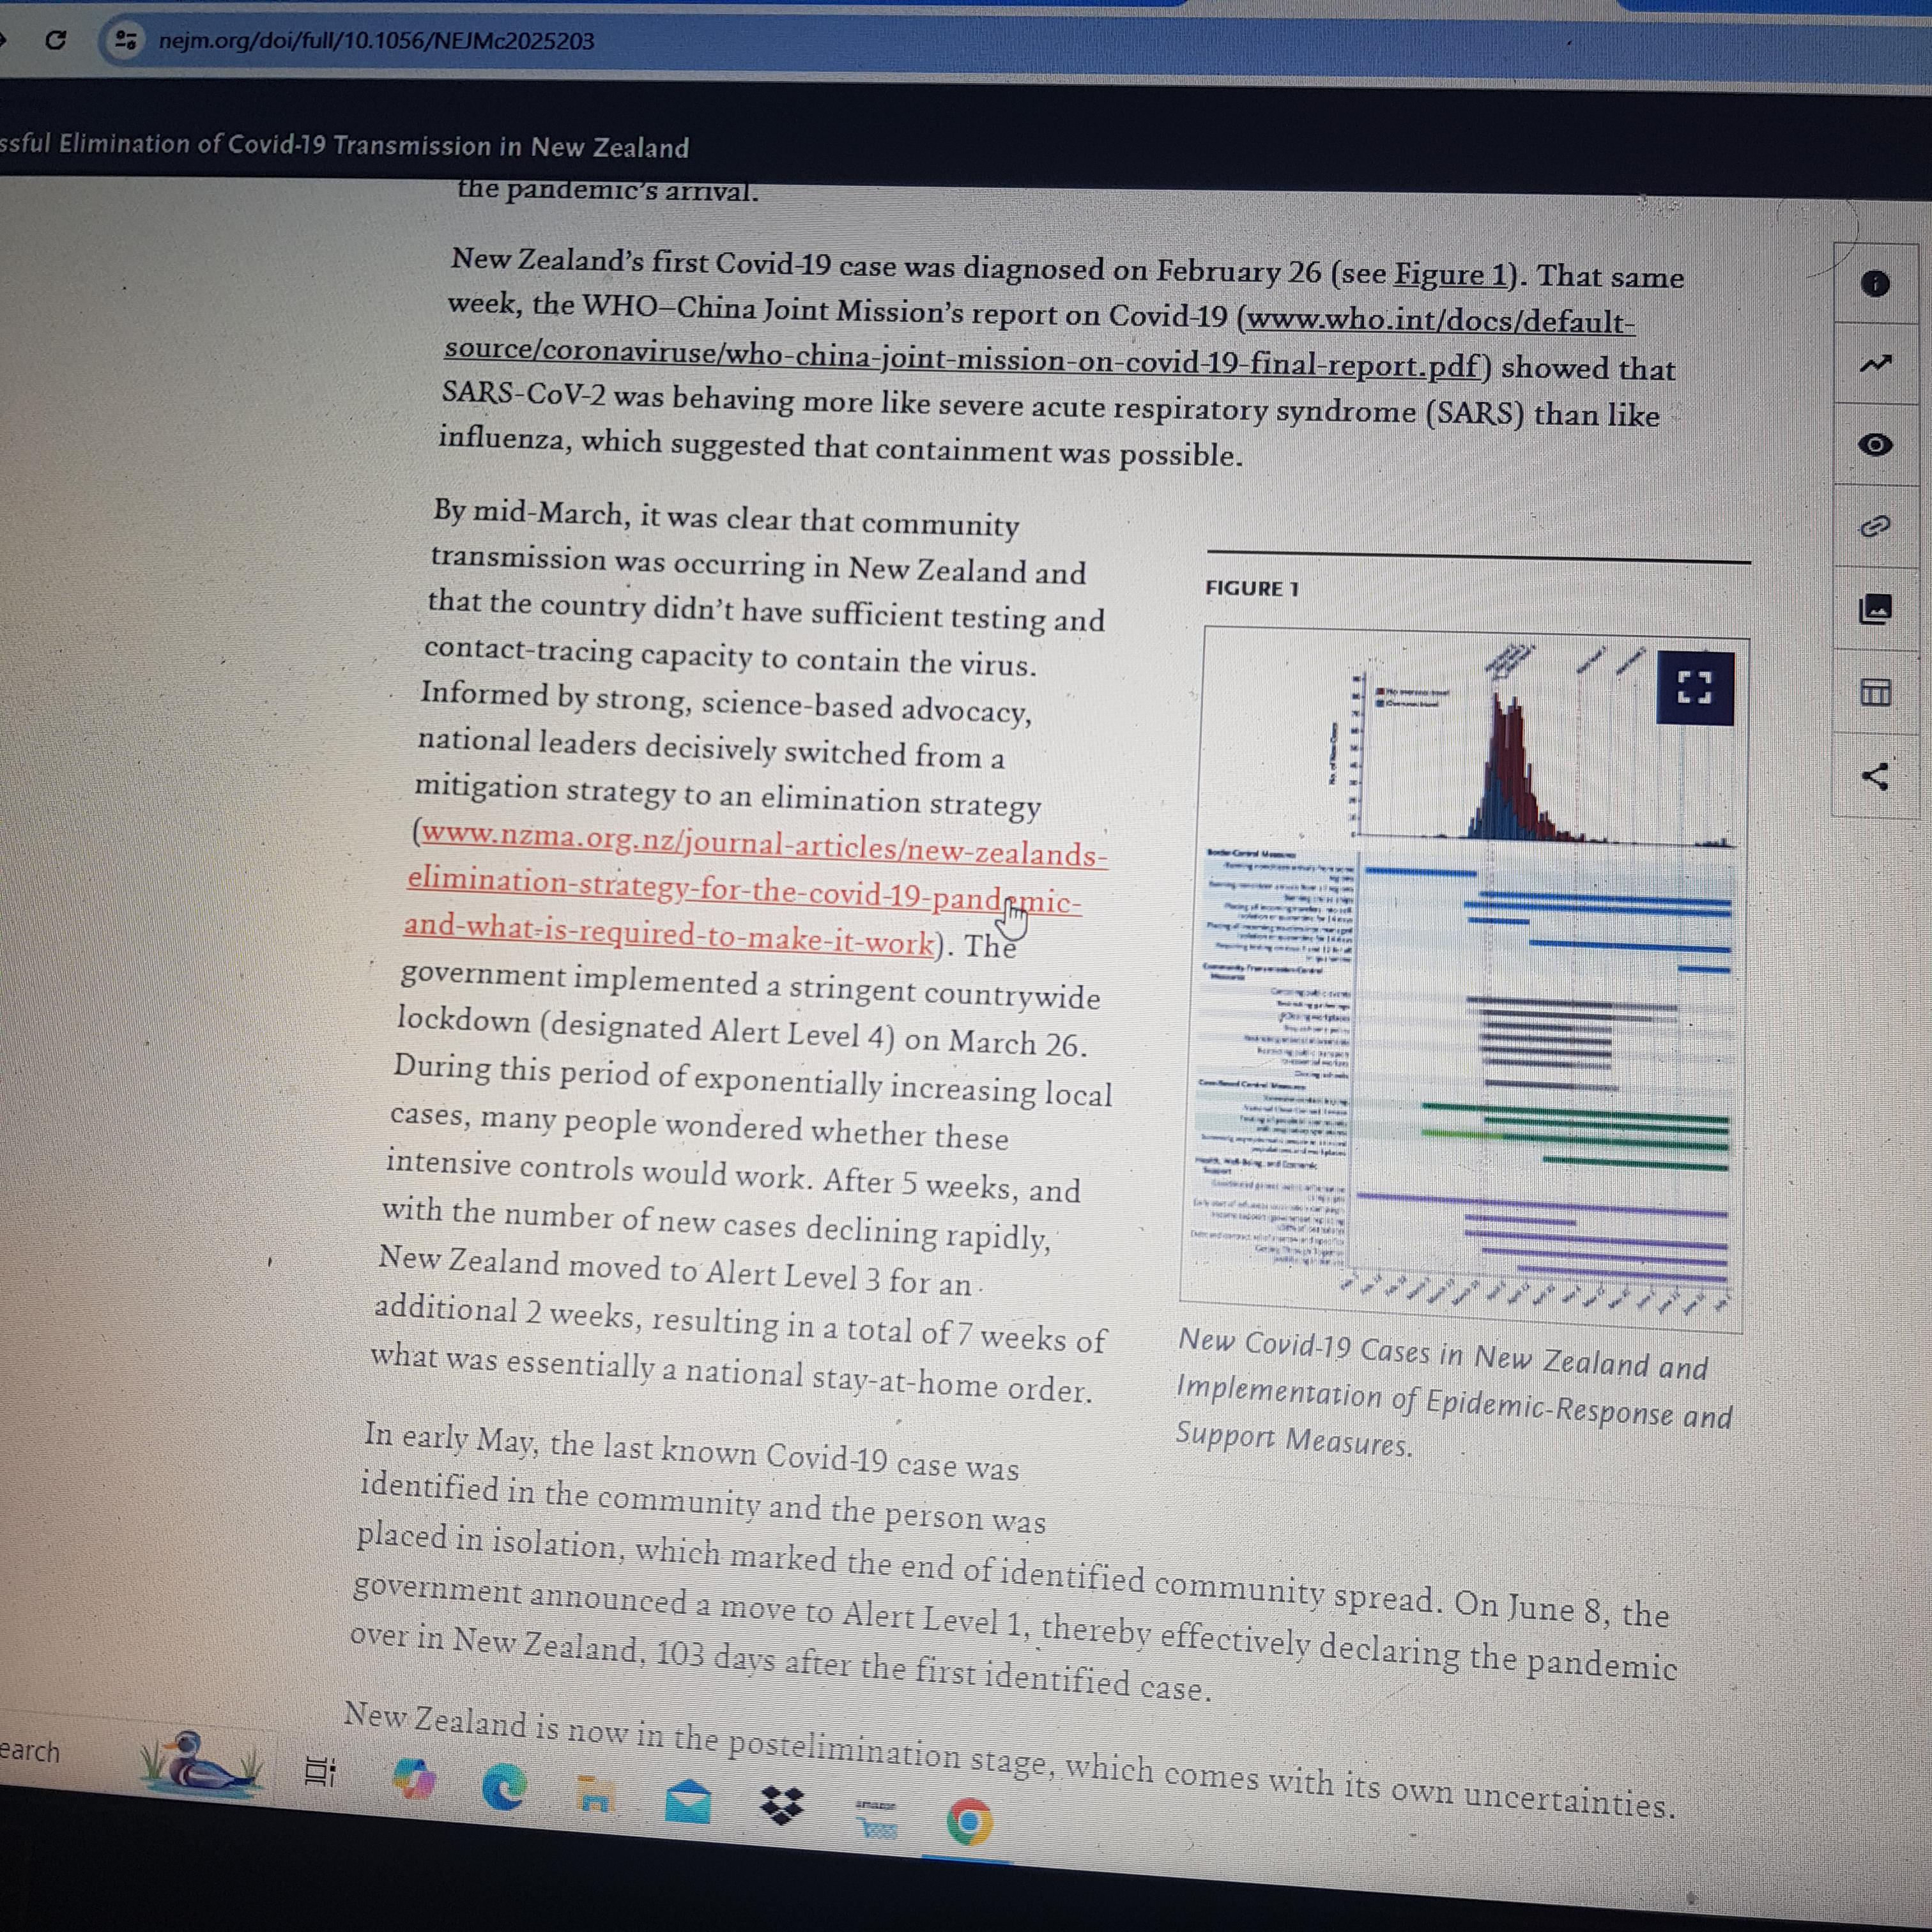Click the link icon in the sidebar
The height and width of the screenshot is (1932, 1932).
click(x=1875, y=526)
